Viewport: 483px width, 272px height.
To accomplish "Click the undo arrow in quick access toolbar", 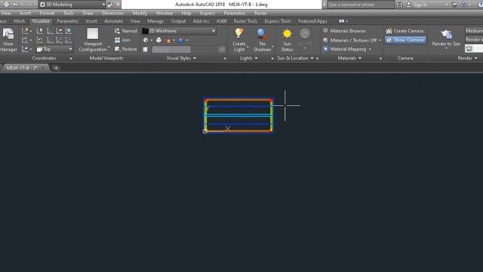I will (15, 5).
